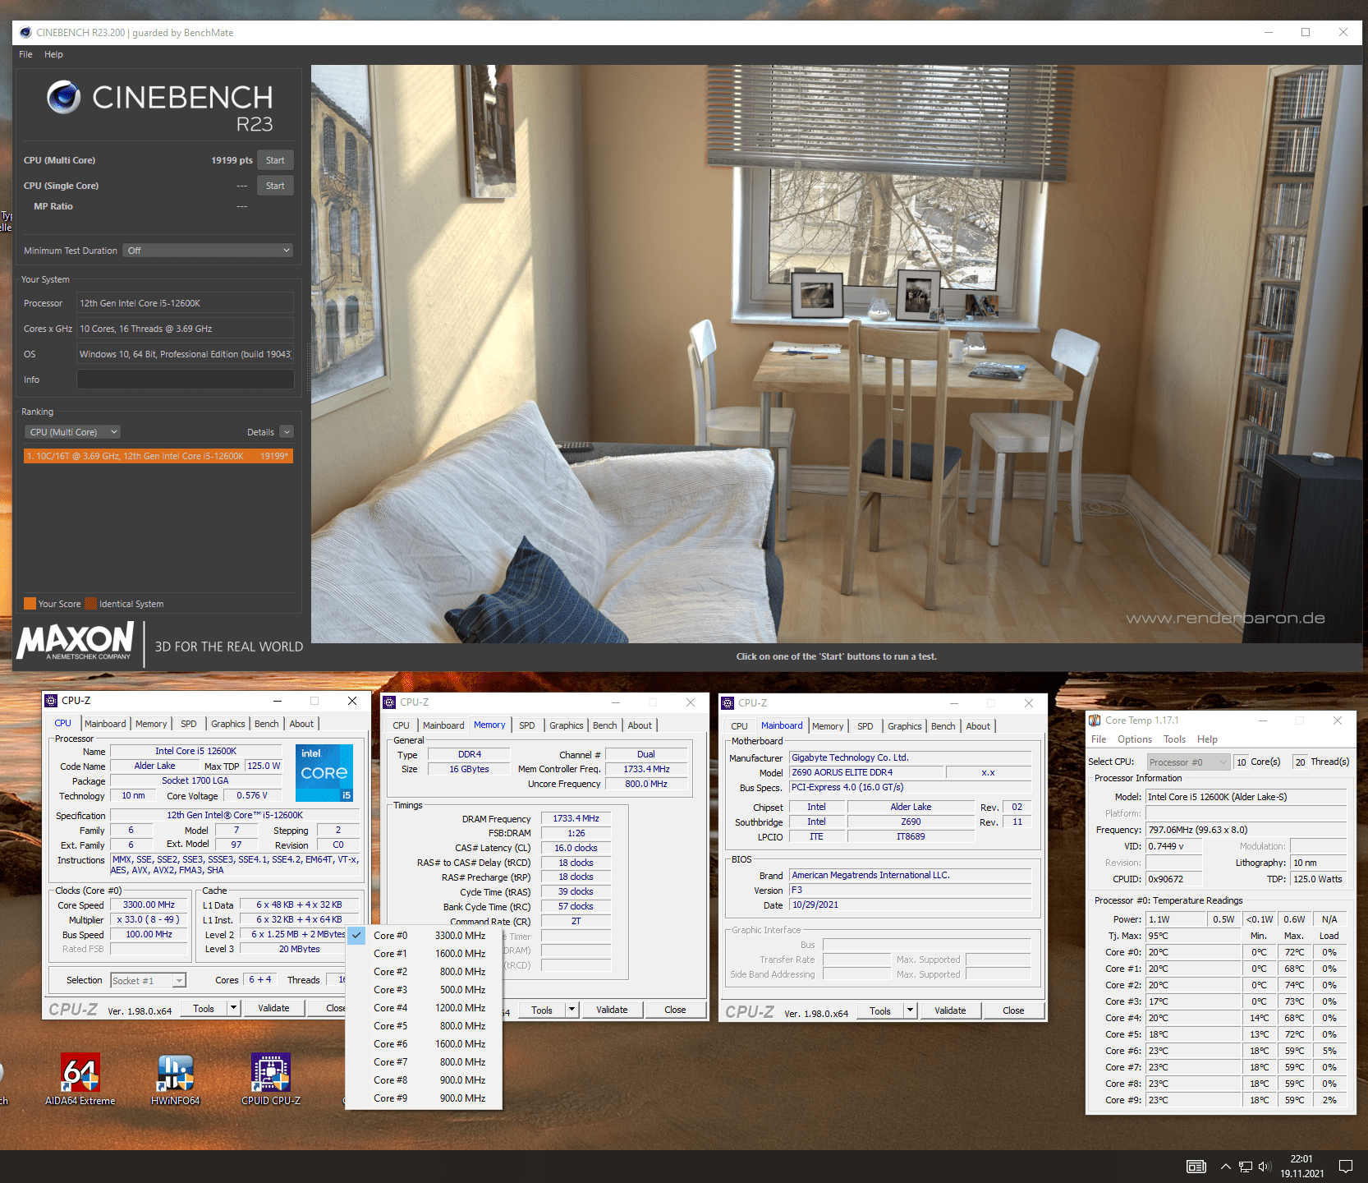1368x1183 pixels.
Task: Click the Identical System legend swatch
Action: click(91, 604)
